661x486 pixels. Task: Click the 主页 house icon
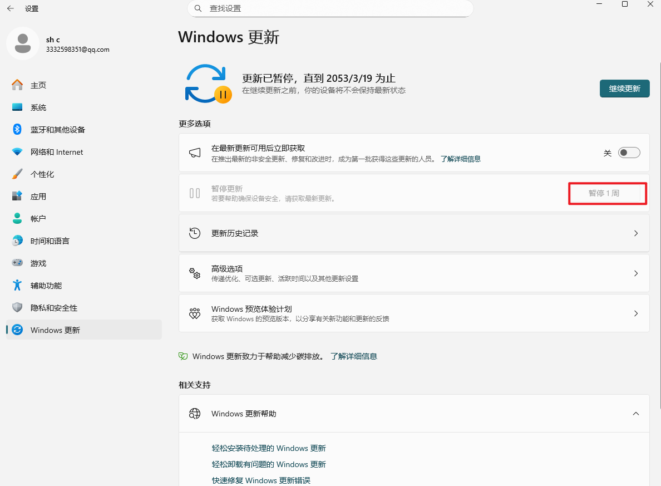(x=17, y=85)
